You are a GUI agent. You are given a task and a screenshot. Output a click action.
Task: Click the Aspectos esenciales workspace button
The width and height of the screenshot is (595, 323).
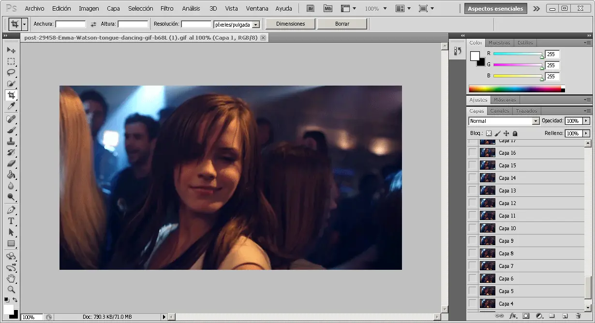(495, 9)
